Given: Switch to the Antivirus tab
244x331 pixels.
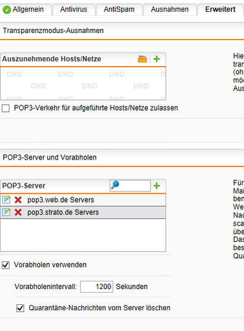Looking at the screenshot, I should click(74, 9).
